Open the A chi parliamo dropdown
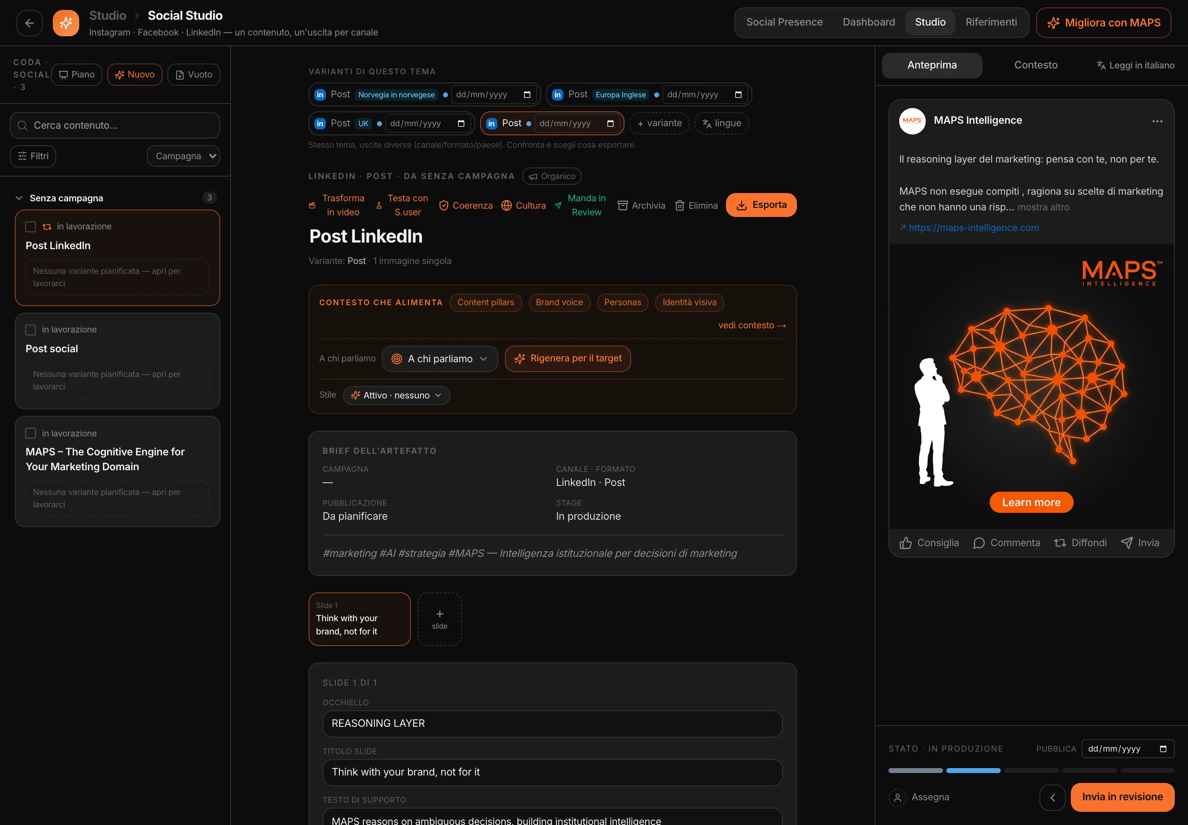This screenshot has width=1188, height=825. point(440,359)
